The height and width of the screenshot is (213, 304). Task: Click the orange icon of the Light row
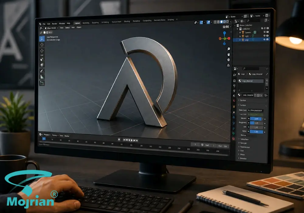pos(243,36)
